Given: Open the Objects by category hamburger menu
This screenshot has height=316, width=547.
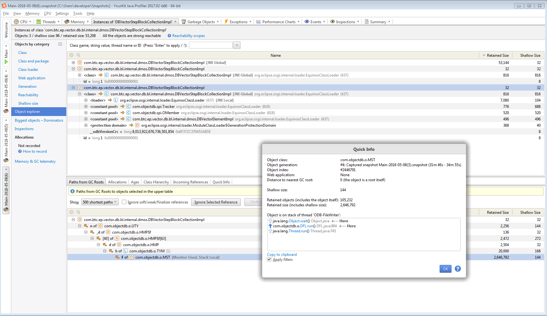Looking at the screenshot, I should (60, 44).
